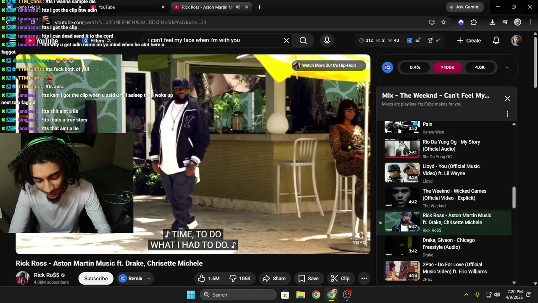
Task: Click the YouTube search magnifier button
Action: pyautogui.click(x=303, y=40)
